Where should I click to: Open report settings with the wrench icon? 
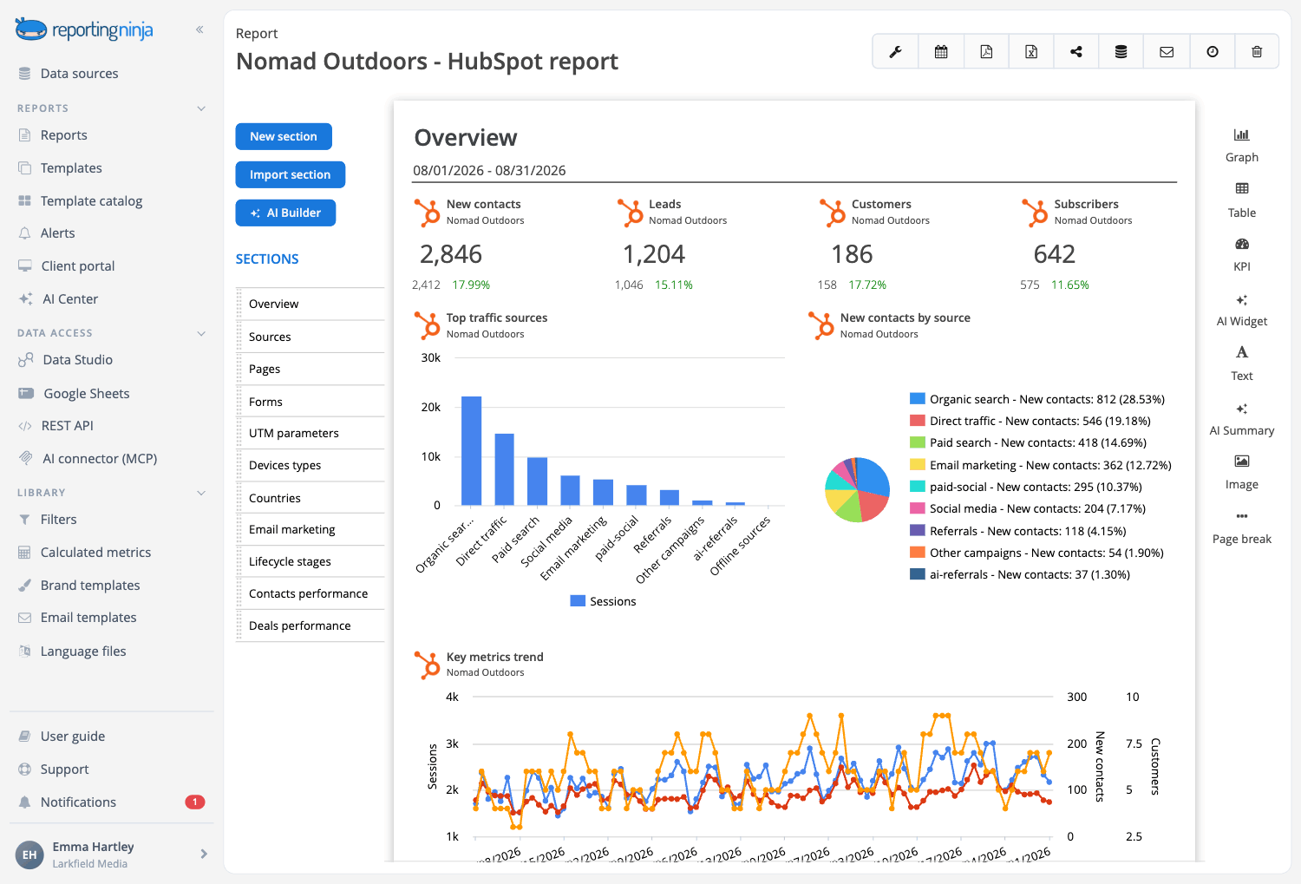(x=895, y=52)
